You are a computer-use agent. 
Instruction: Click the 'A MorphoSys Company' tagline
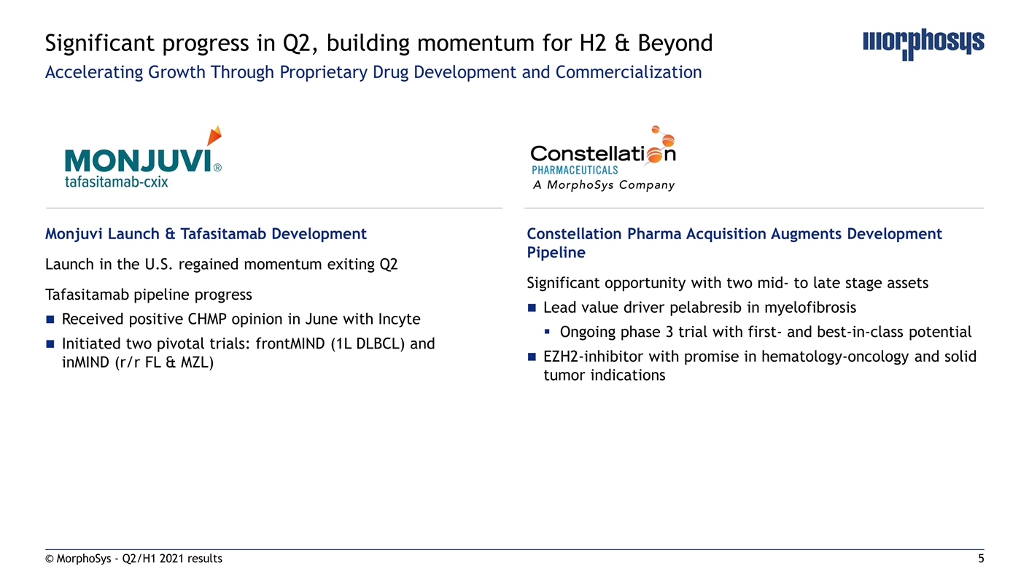(x=603, y=185)
